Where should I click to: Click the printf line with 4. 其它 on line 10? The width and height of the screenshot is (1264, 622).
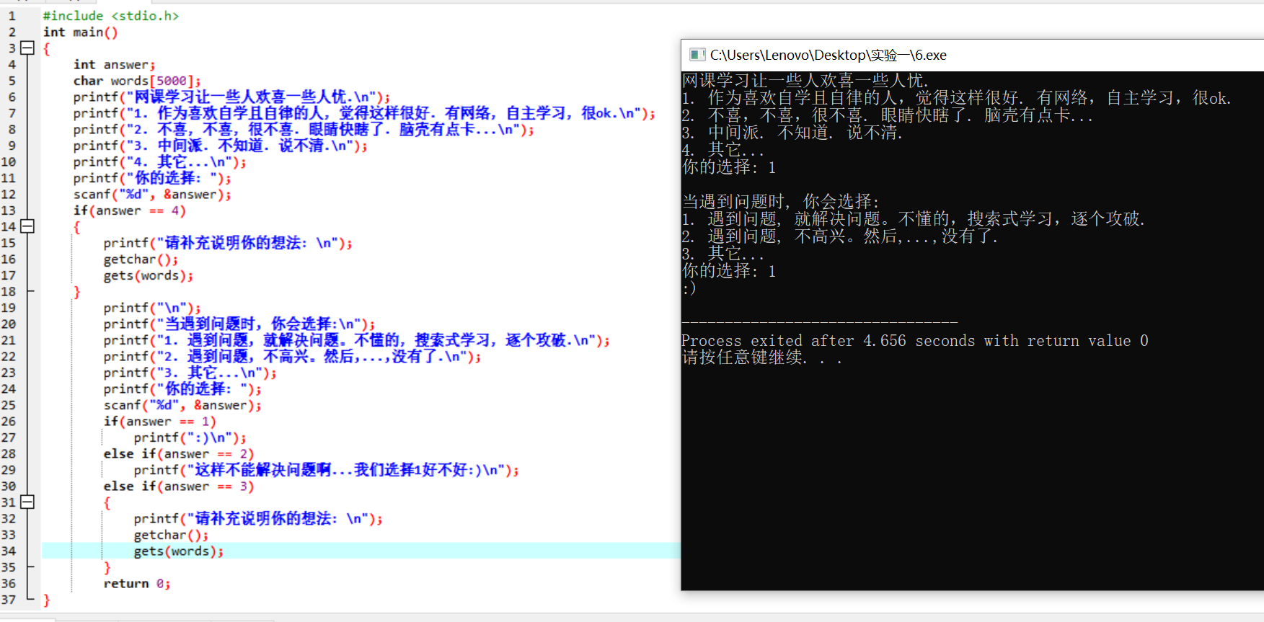[x=159, y=161]
